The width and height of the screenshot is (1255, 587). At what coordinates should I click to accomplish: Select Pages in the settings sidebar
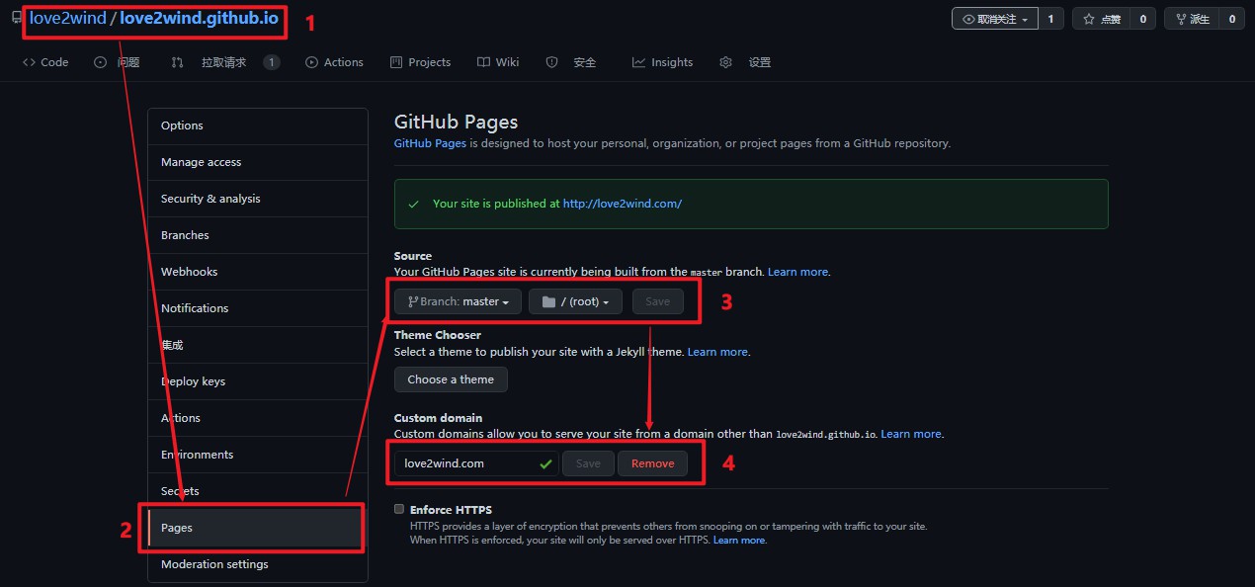point(258,528)
